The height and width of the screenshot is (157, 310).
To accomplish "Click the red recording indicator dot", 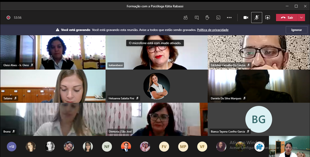I will (x=9, y=18).
